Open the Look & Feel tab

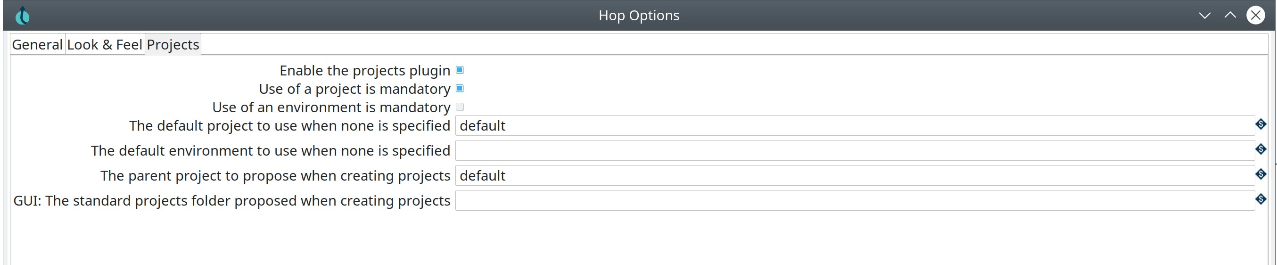105,45
